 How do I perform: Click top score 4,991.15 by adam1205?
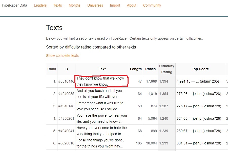(198, 81)
